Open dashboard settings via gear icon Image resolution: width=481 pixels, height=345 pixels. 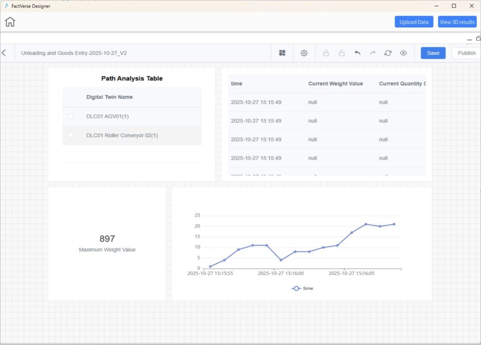coord(304,53)
